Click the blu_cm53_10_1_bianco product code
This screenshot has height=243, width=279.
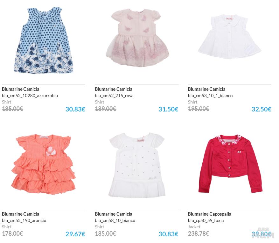tap(210, 96)
